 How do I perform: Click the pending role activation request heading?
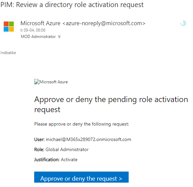[x=111, y=104]
